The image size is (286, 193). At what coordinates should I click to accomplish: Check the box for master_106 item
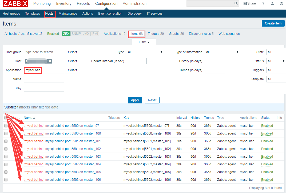tap(6, 180)
